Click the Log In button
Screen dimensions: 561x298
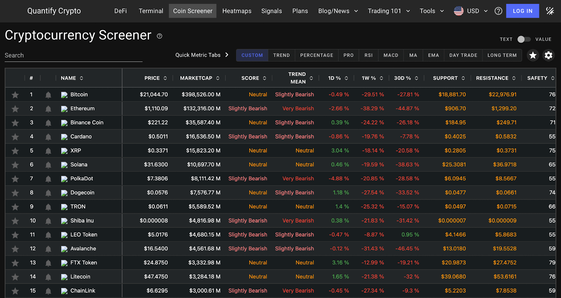522,11
